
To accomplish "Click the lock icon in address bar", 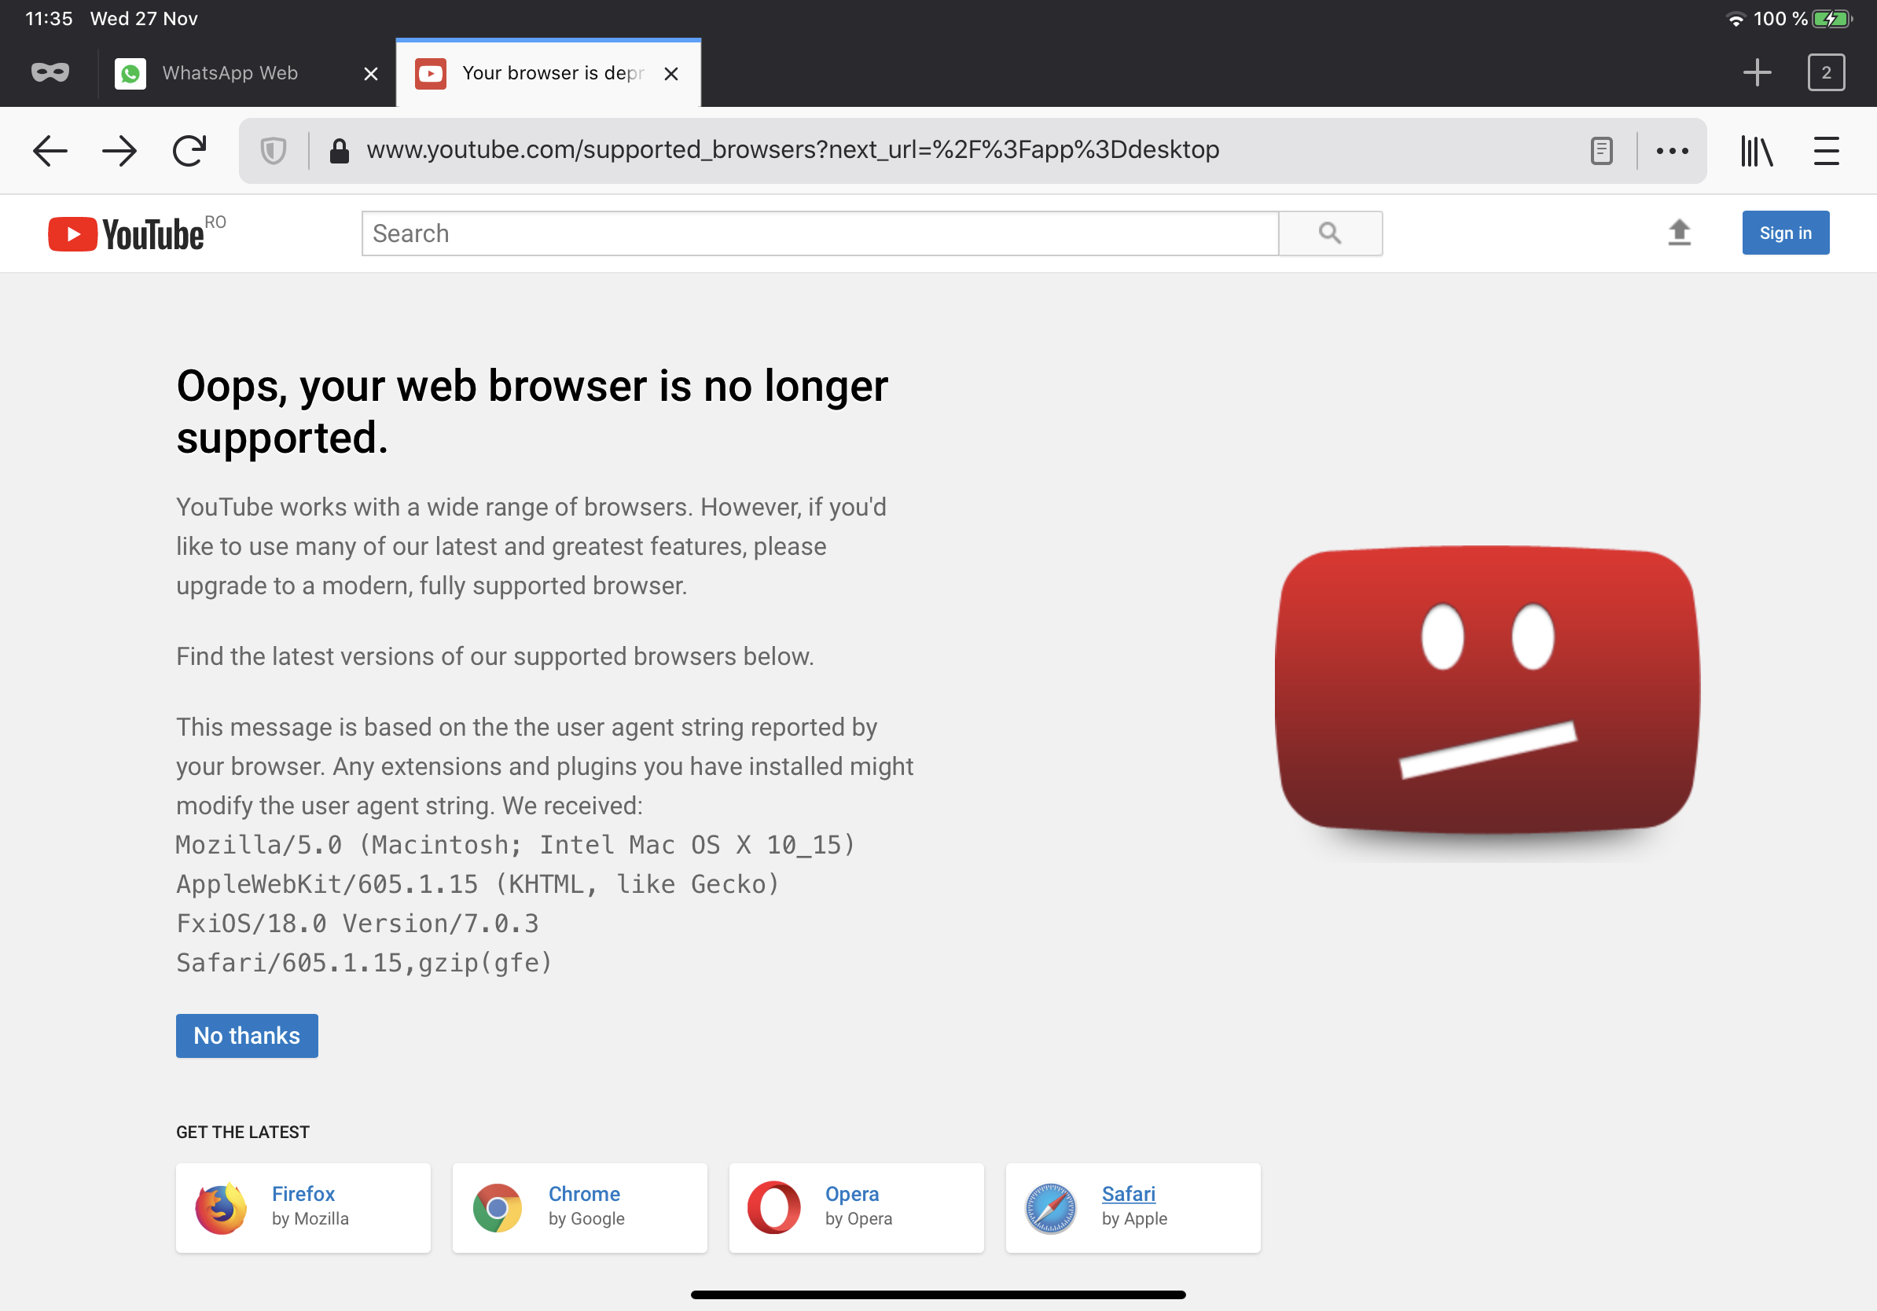I will pos(340,150).
